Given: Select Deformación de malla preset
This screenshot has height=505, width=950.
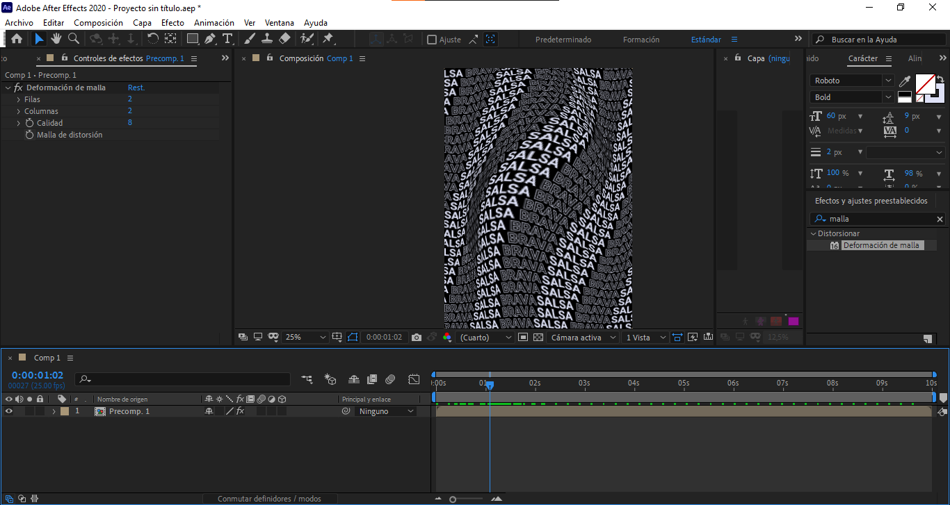Looking at the screenshot, I should coord(880,245).
